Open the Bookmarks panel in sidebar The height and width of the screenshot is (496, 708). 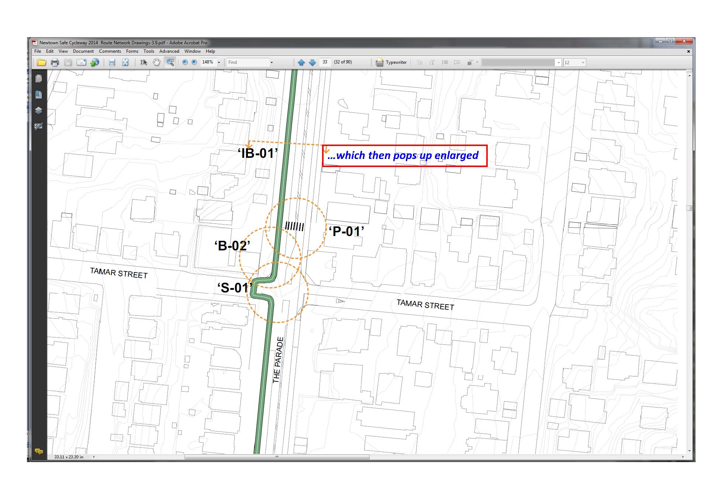pyautogui.click(x=38, y=94)
